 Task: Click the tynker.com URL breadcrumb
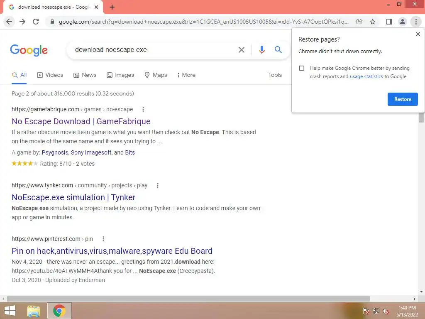(x=79, y=185)
